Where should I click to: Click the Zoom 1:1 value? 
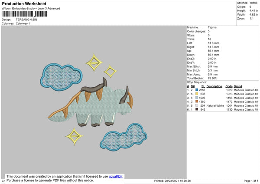[251, 18]
